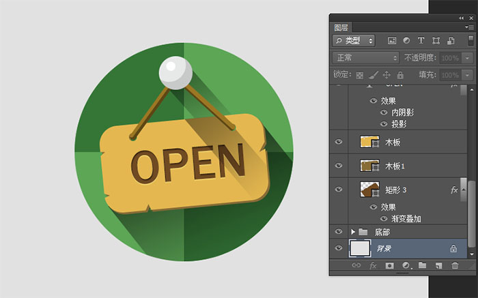
Task: Hide the 背景 layer
Action: (339, 248)
